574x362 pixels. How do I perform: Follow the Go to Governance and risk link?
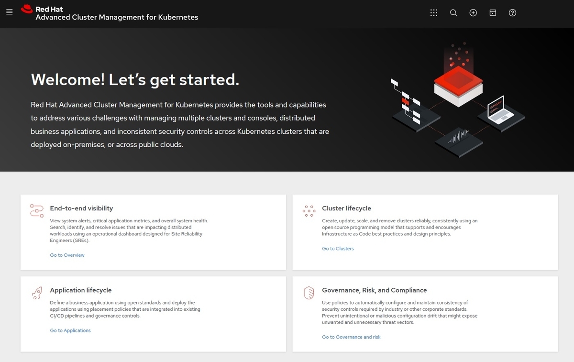(351, 337)
